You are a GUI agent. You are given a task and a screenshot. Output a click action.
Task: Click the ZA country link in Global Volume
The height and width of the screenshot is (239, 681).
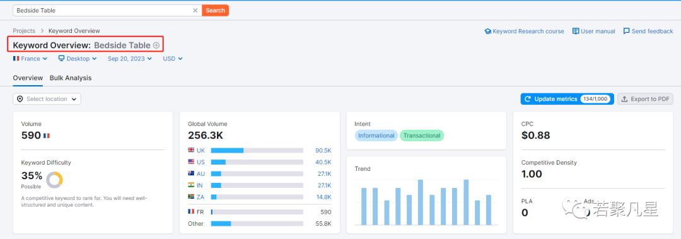(201, 197)
